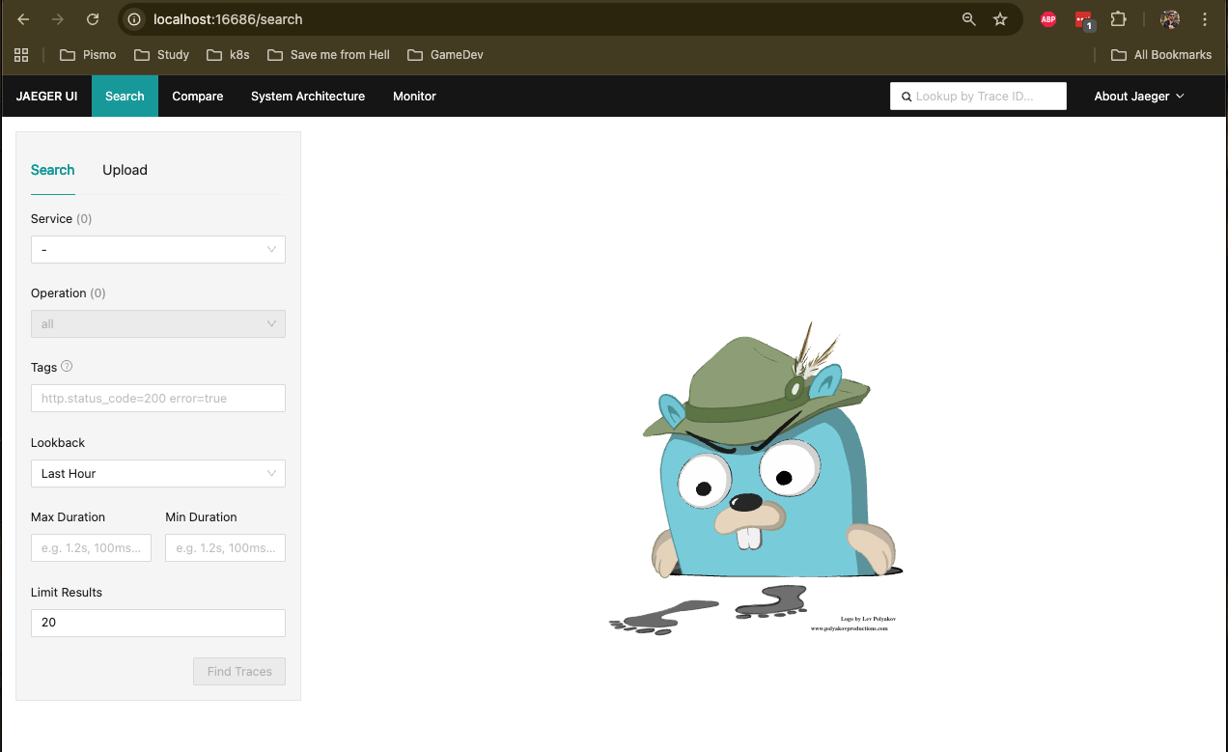1228x752 pixels.
Task: Click the zoom magnifier icon in address bar
Action: tap(968, 19)
